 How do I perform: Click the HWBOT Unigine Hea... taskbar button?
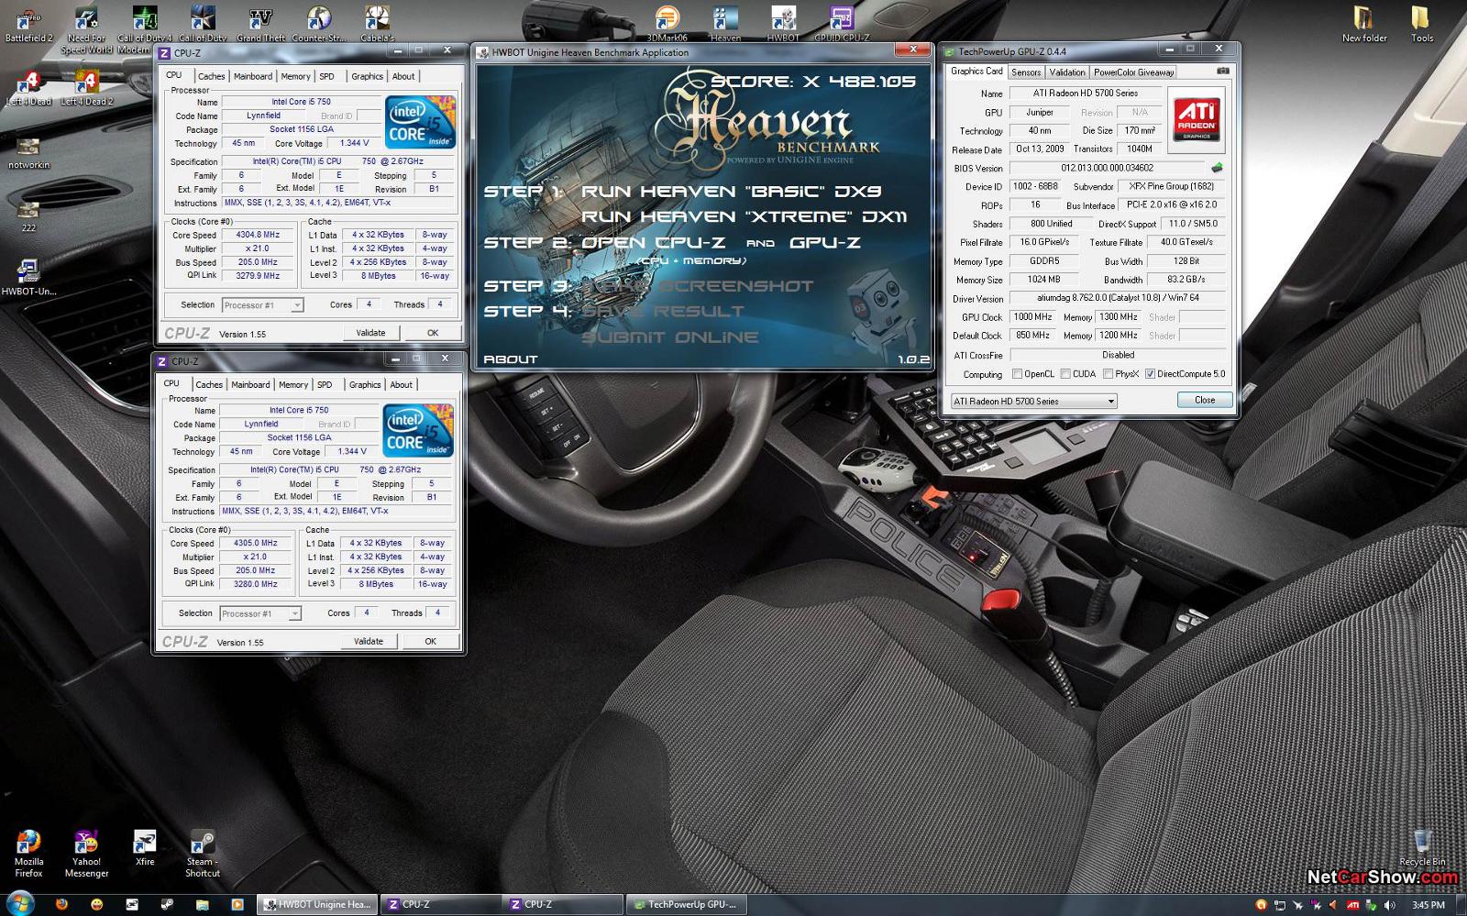click(x=317, y=904)
